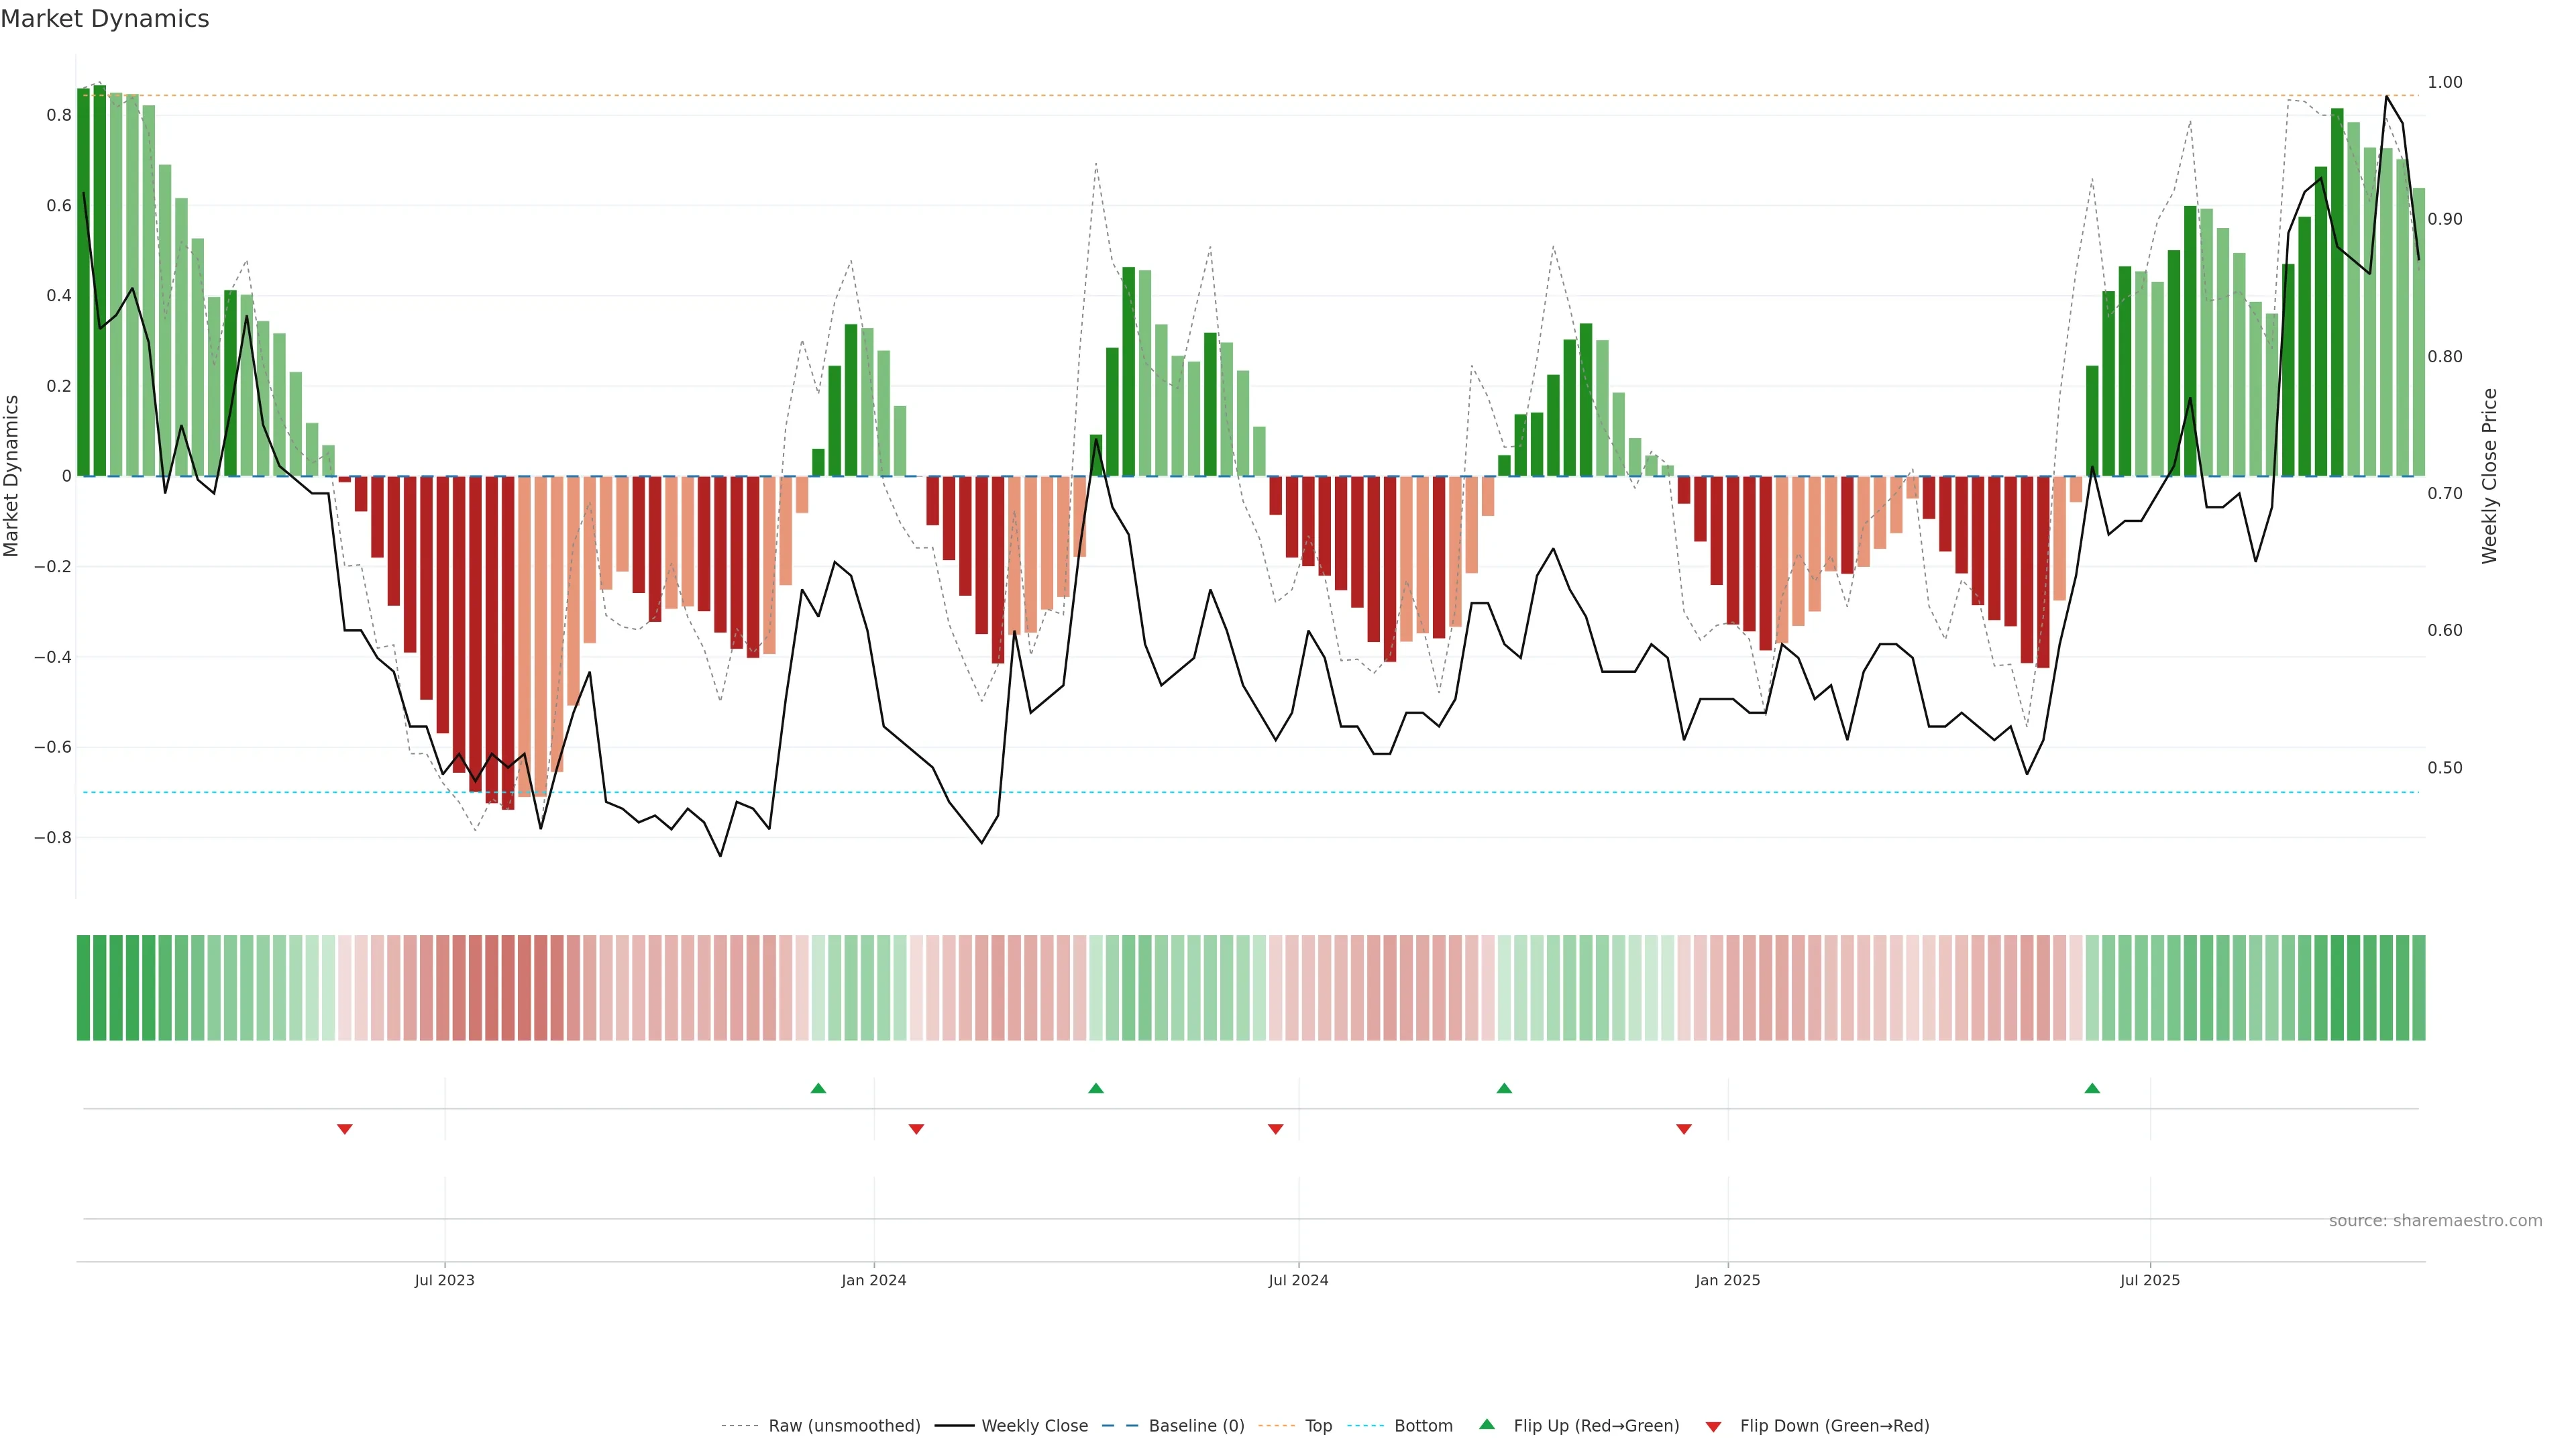
Task: Click the Flip Up legend green triangle
Action: tap(1486, 1424)
